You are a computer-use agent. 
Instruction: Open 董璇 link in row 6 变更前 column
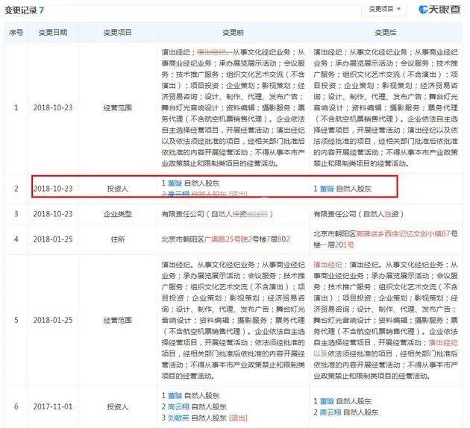coord(175,395)
